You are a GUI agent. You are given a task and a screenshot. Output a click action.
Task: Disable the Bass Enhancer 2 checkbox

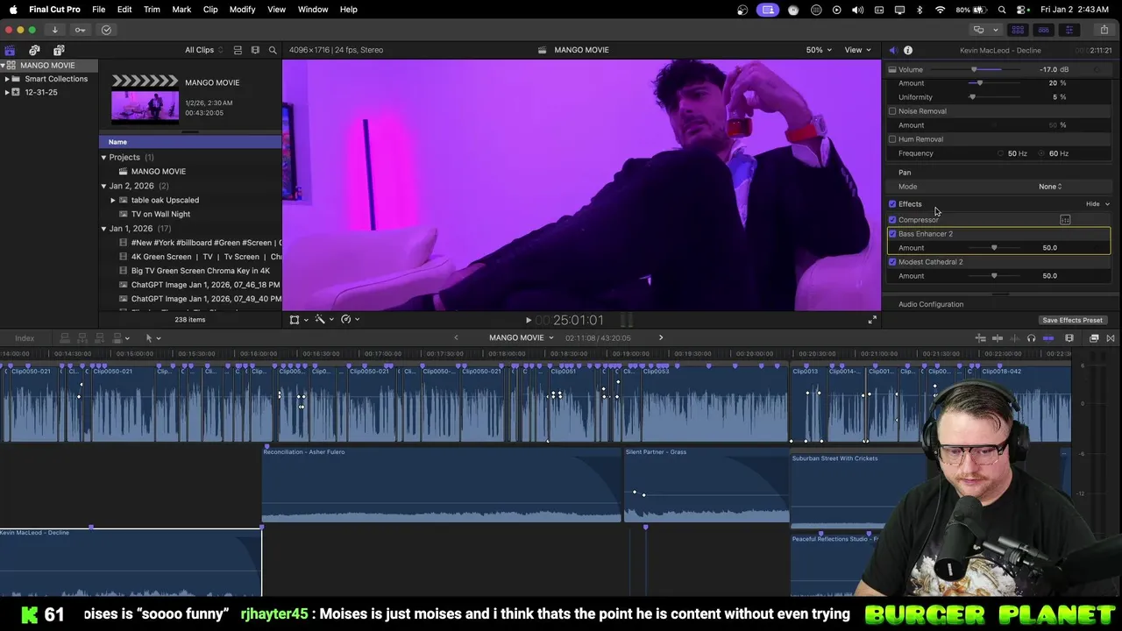point(892,234)
